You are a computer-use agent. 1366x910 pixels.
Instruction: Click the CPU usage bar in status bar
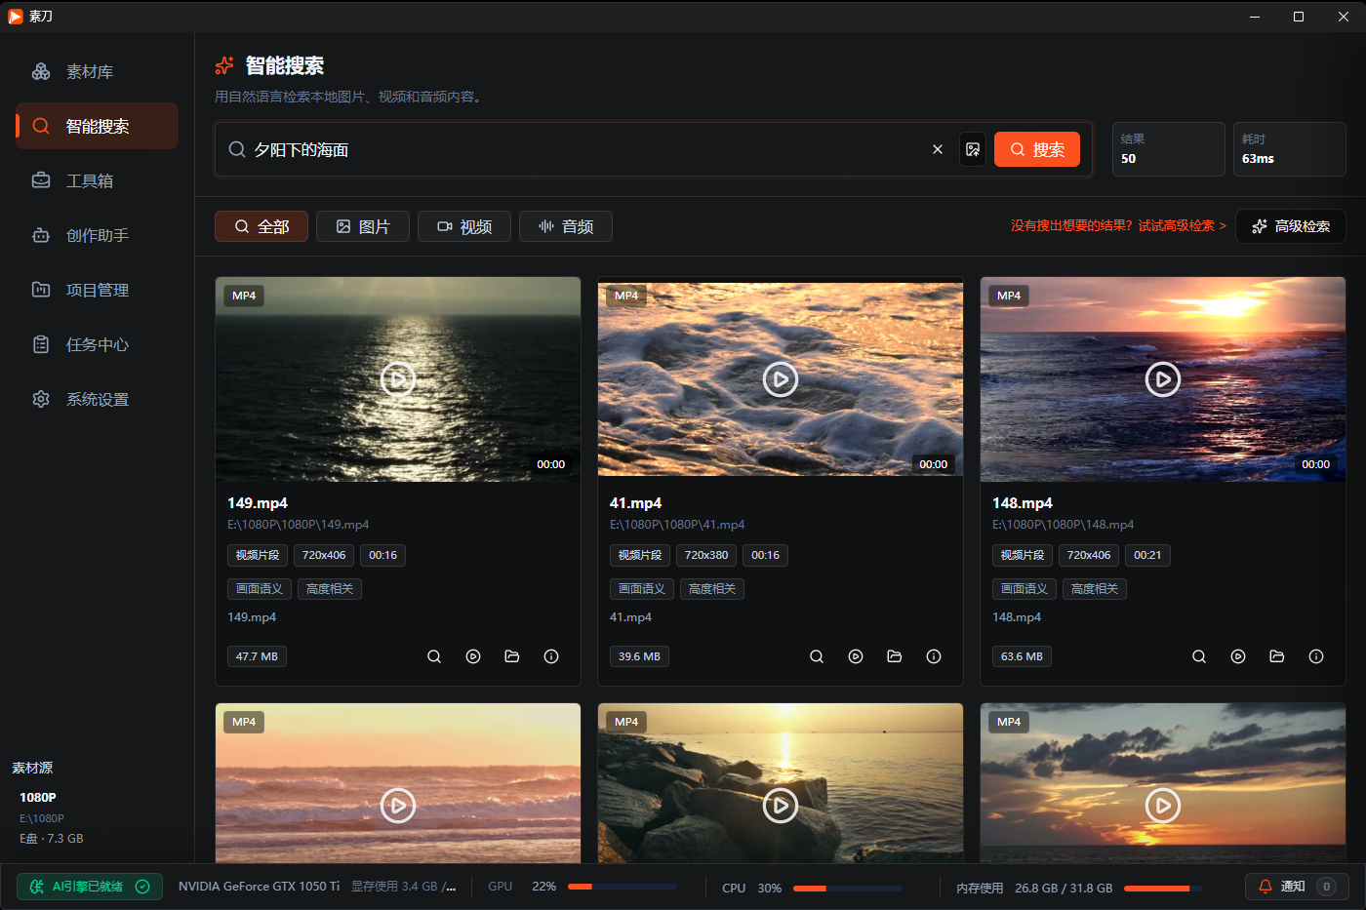coord(848,888)
